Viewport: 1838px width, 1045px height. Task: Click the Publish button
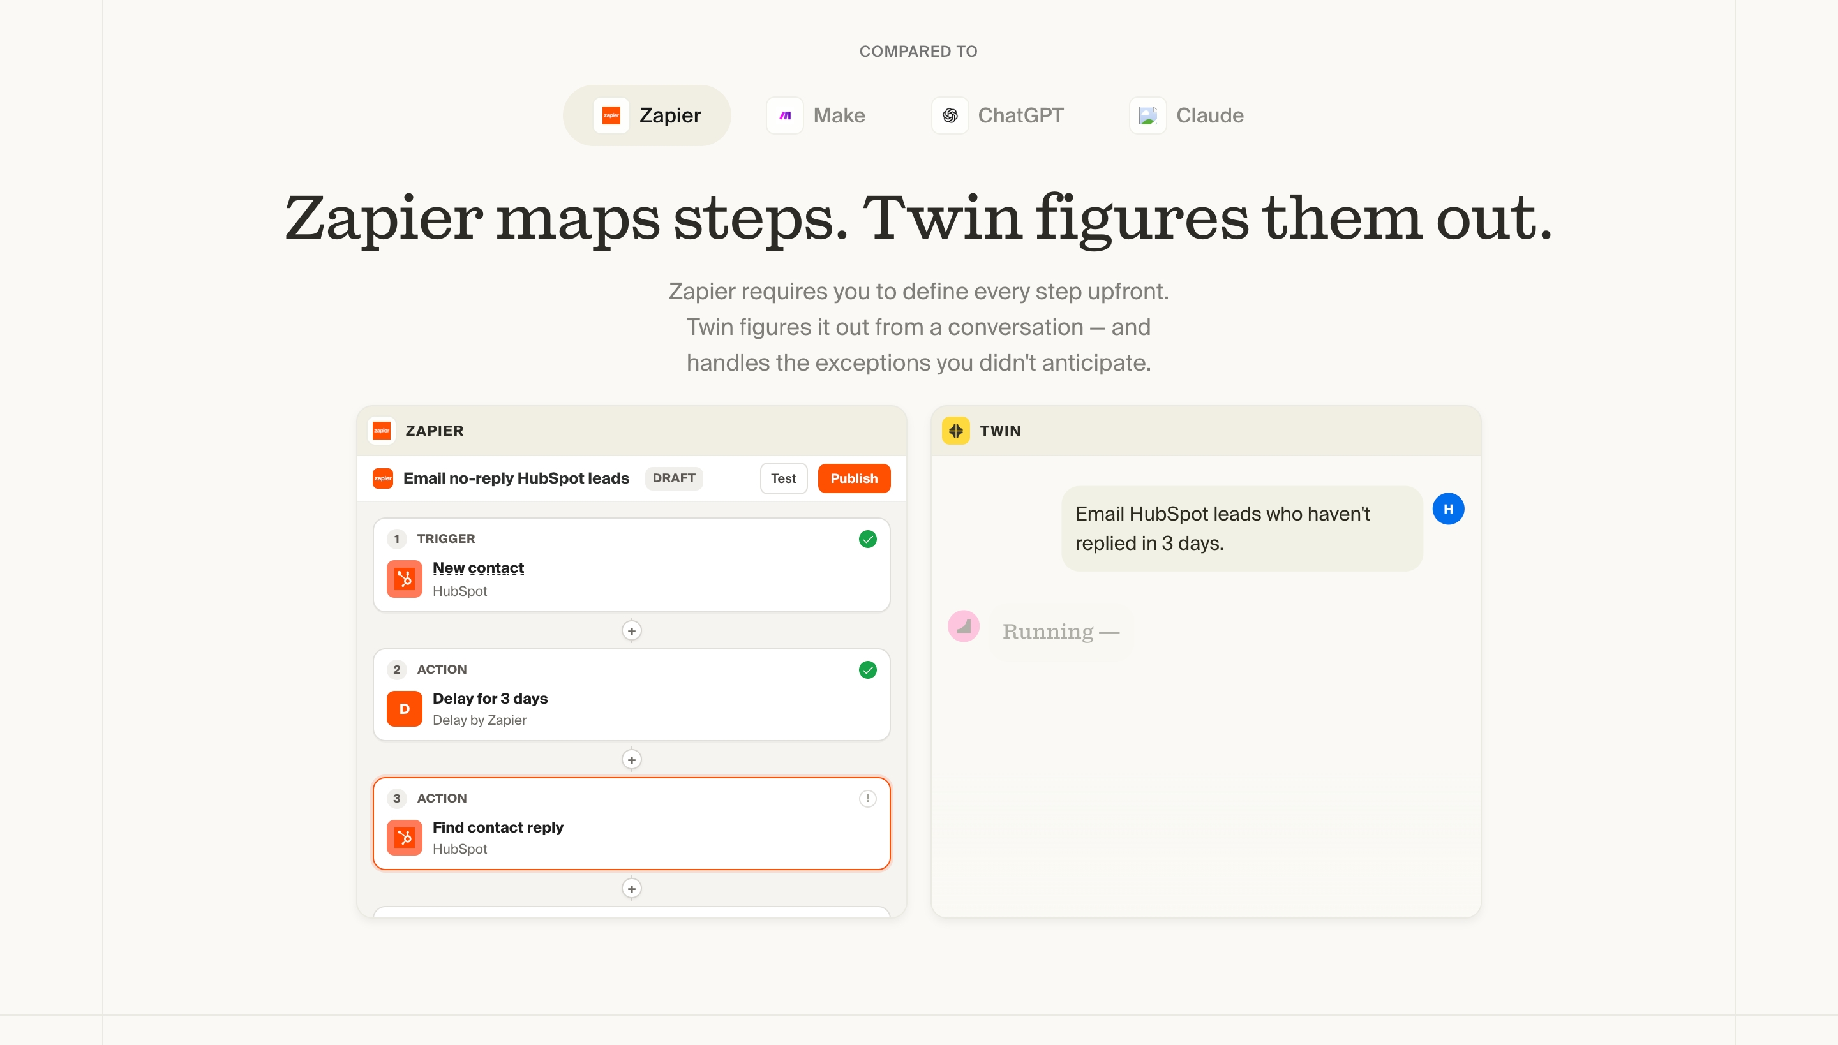click(854, 478)
